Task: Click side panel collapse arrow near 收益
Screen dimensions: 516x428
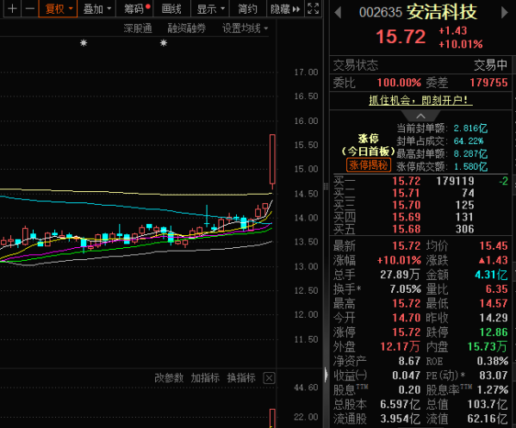Action: [x=326, y=375]
